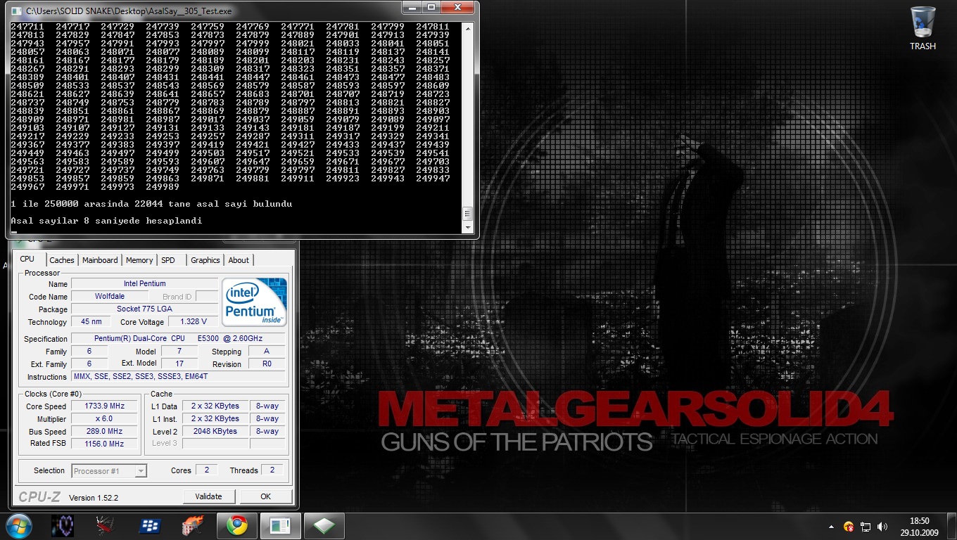
Task: Close the AsalSay console window
Action: [x=457, y=7]
